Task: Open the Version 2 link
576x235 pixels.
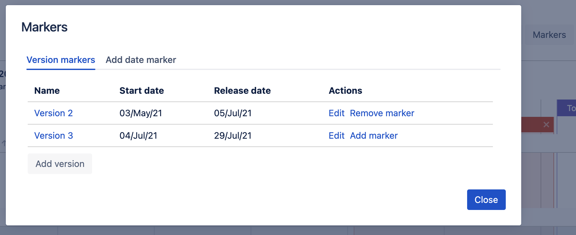Action: [x=53, y=113]
